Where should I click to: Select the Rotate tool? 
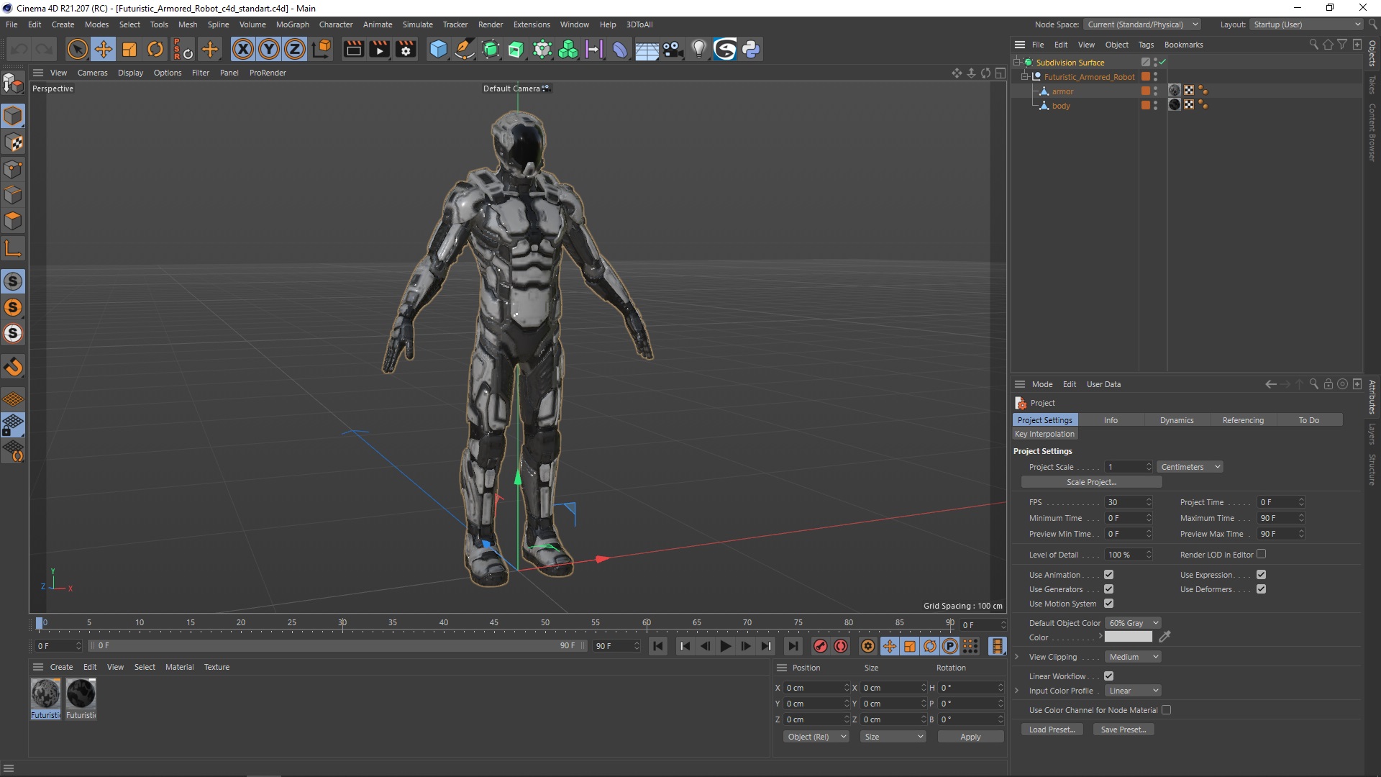click(155, 49)
